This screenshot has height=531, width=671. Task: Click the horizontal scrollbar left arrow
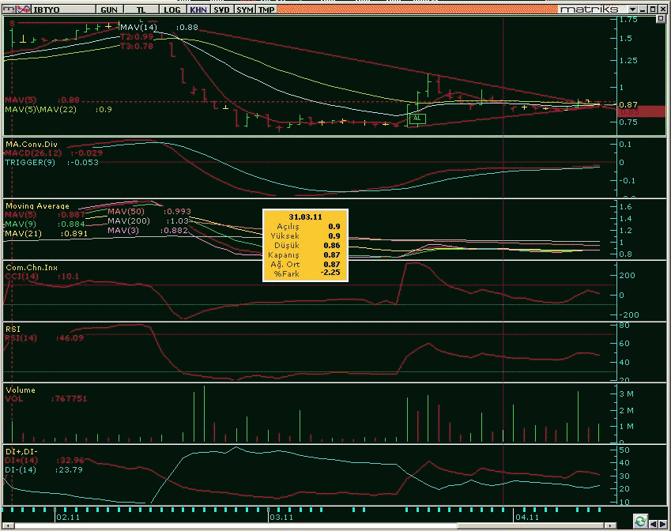(x=7, y=525)
